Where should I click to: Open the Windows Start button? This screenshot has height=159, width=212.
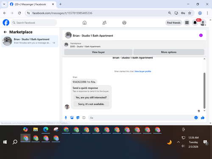5,142
